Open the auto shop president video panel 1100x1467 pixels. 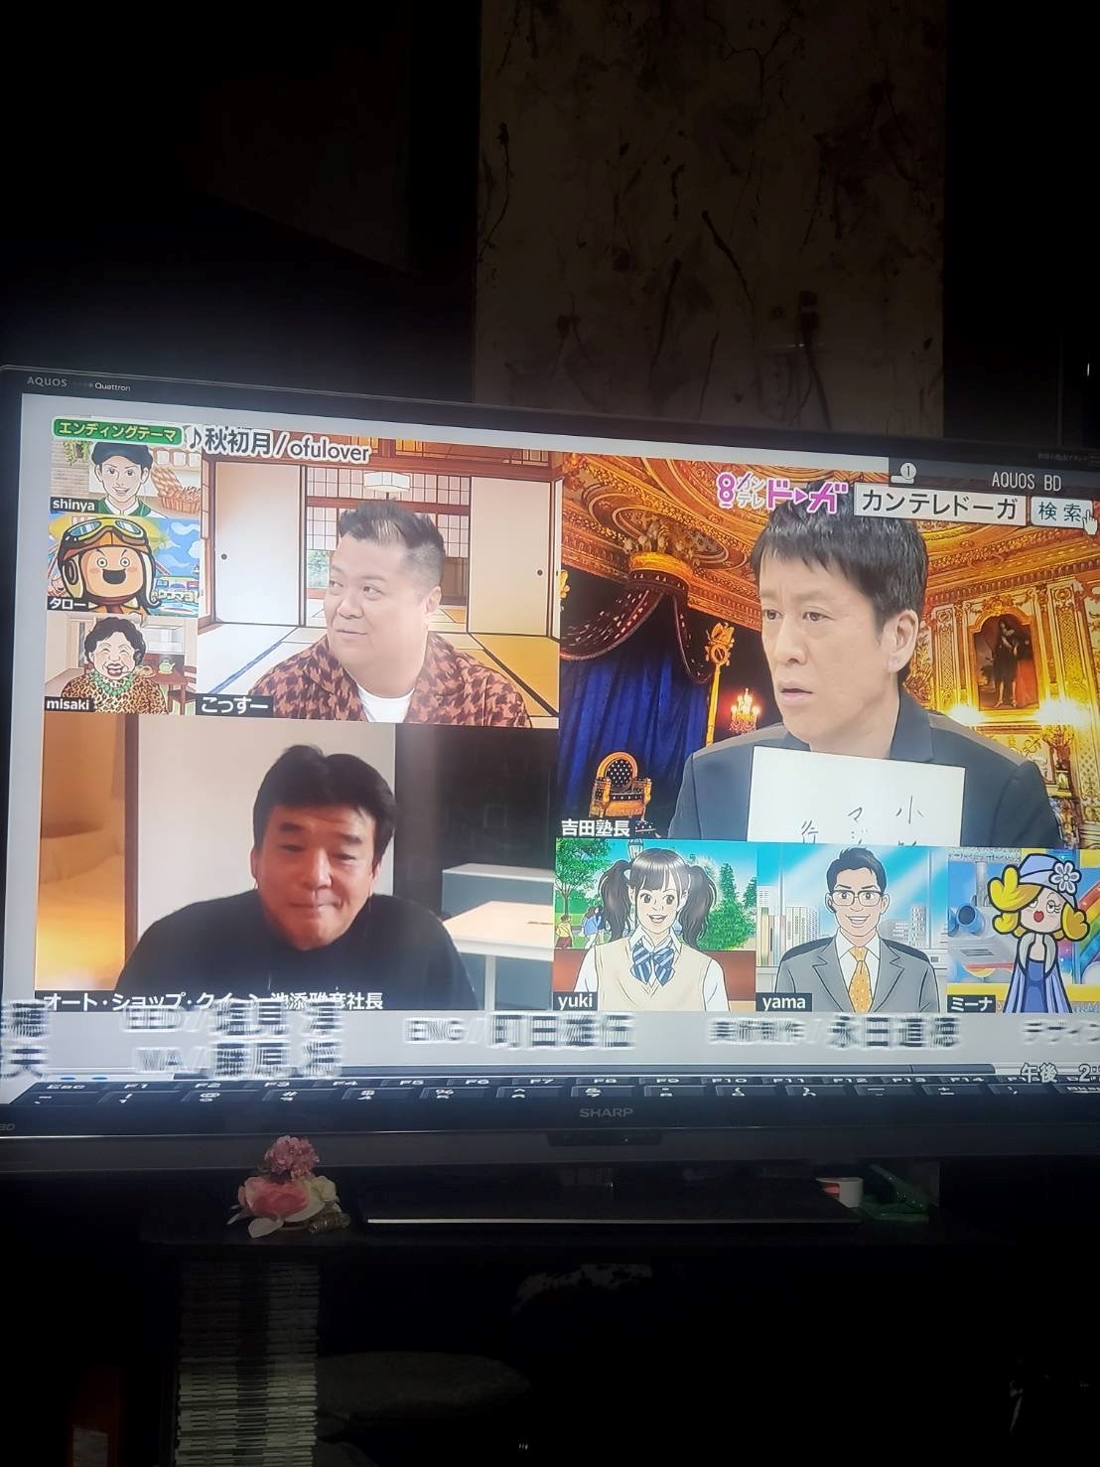click(298, 864)
